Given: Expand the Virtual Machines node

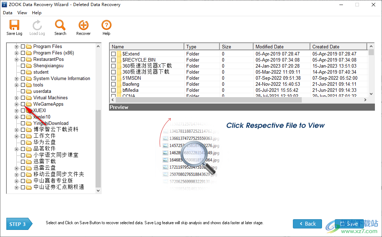Looking at the screenshot, I should click(x=17, y=98).
